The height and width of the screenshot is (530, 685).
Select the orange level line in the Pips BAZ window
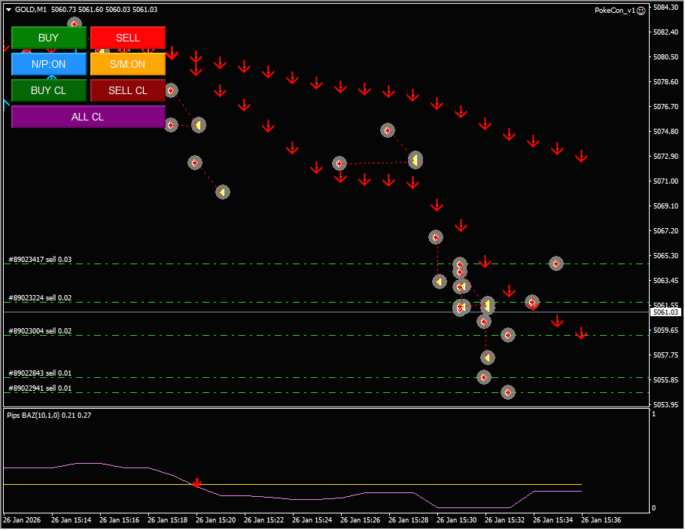(x=293, y=485)
